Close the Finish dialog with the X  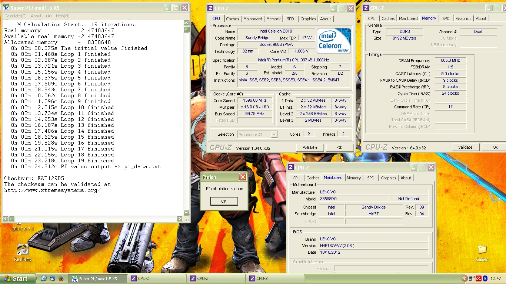pos(243,177)
